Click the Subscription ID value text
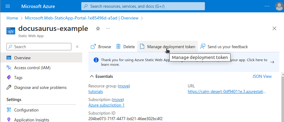284x122 pixels. tap(125, 119)
